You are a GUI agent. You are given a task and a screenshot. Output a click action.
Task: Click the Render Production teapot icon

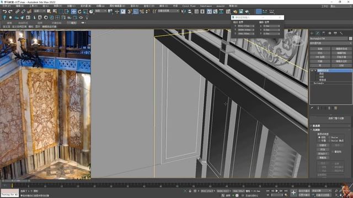(x=247, y=11)
